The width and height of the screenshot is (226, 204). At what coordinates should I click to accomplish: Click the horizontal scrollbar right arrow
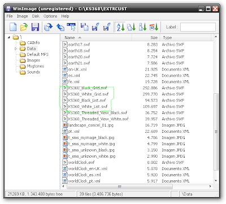210,186
